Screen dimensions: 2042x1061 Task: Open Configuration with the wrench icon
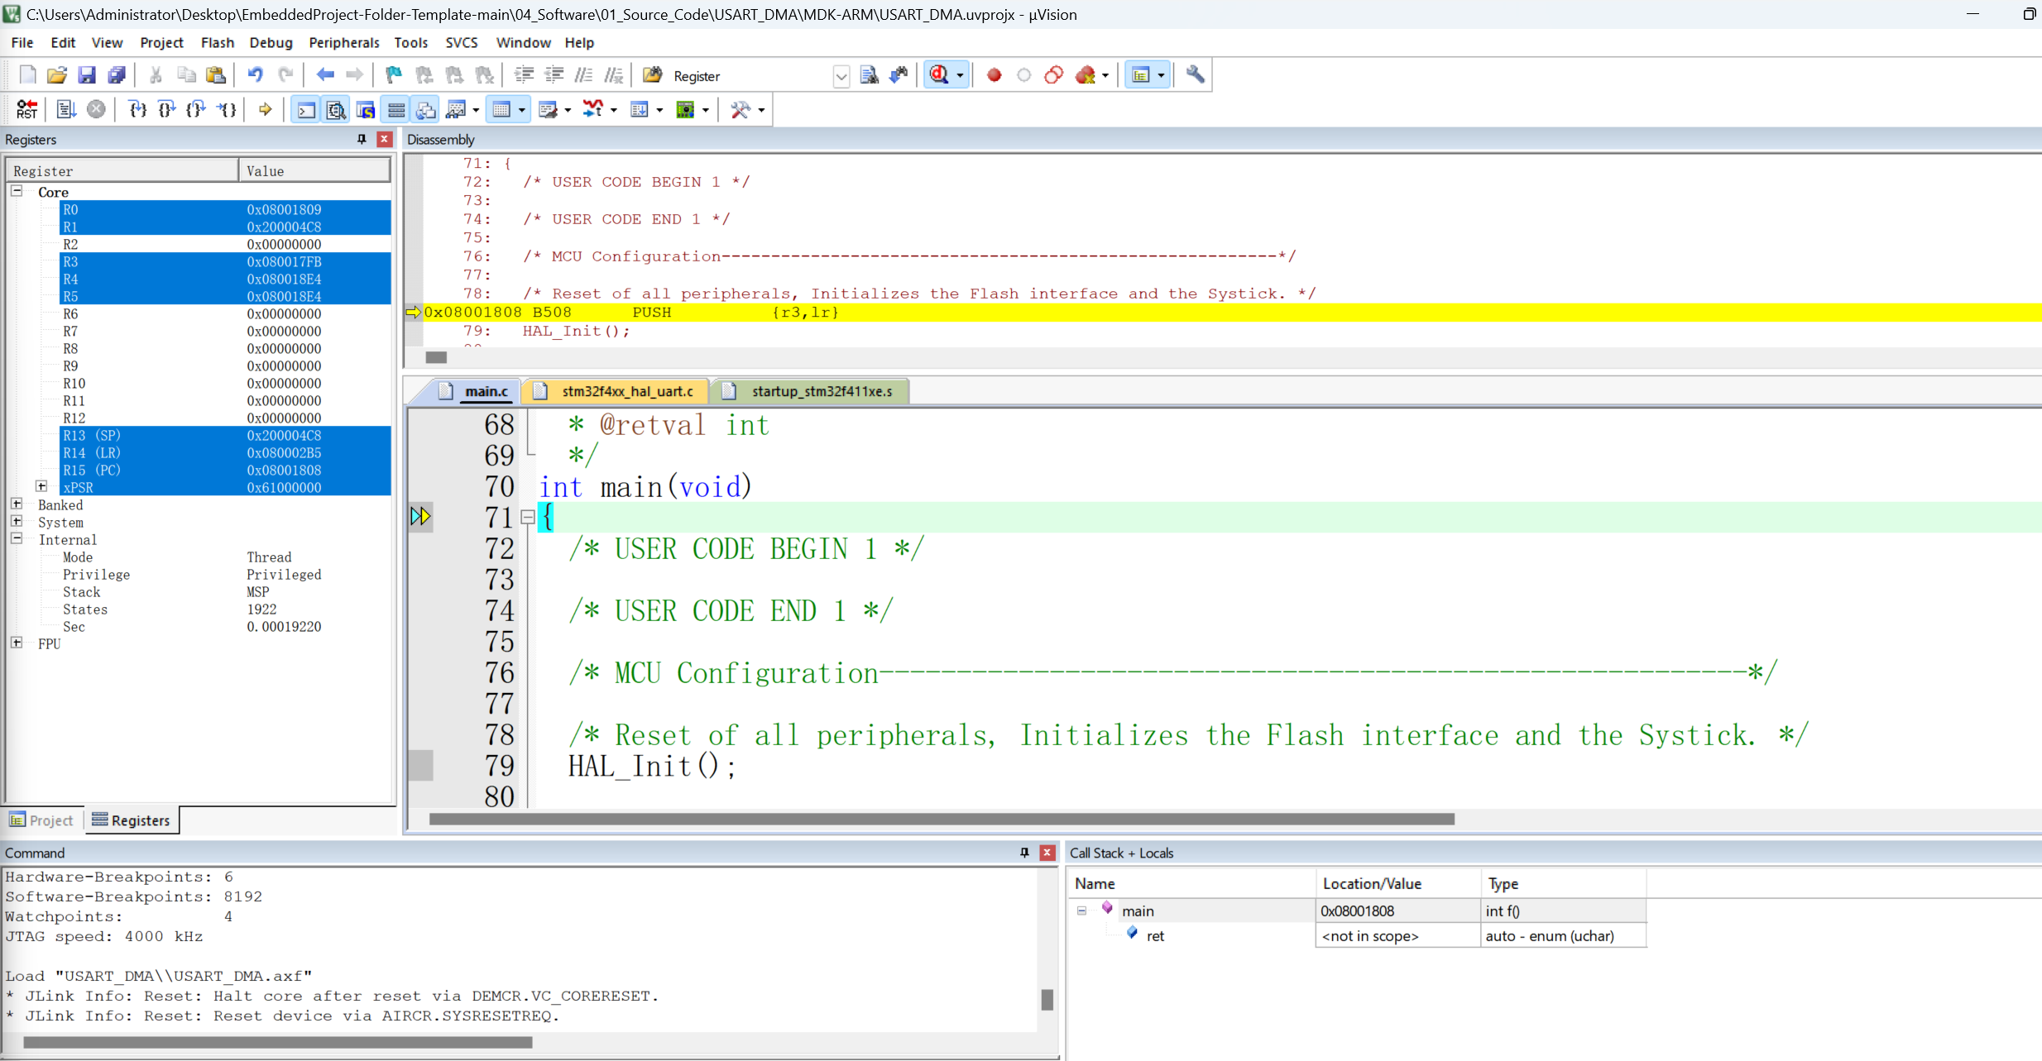tap(1195, 75)
